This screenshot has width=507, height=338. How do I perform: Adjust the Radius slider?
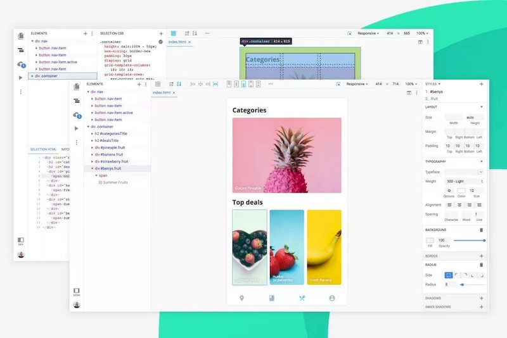click(472, 285)
